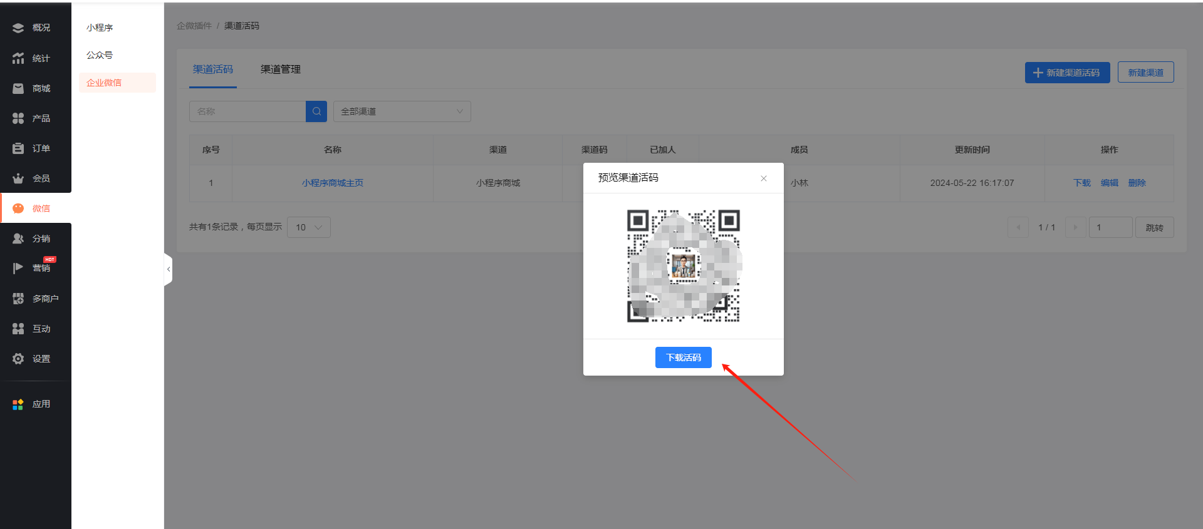Click the 新建渠道 button

(1146, 73)
